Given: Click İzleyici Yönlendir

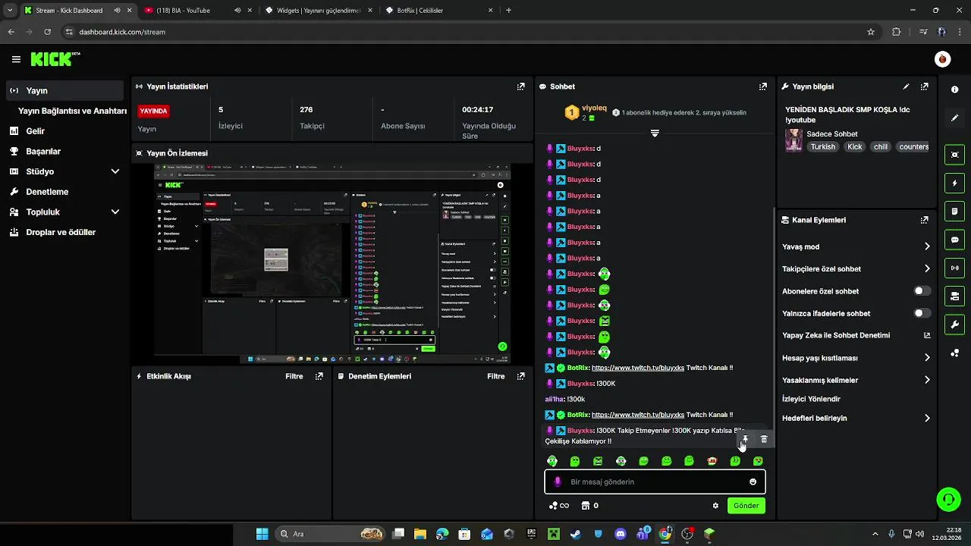Looking at the screenshot, I should coord(811,399).
